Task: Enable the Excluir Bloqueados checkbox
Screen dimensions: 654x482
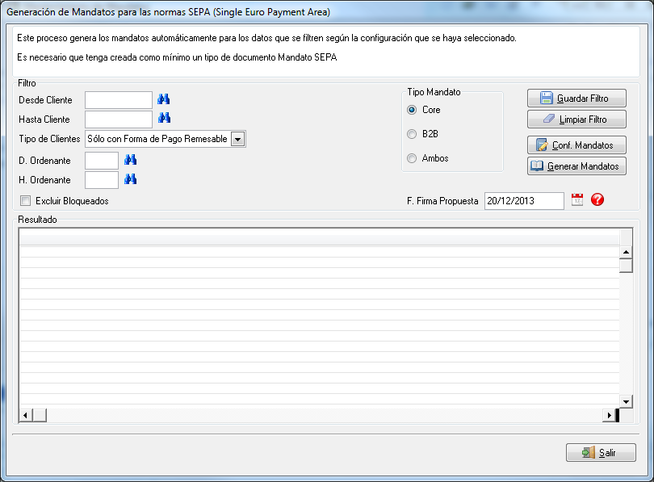Action: click(x=26, y=200)
